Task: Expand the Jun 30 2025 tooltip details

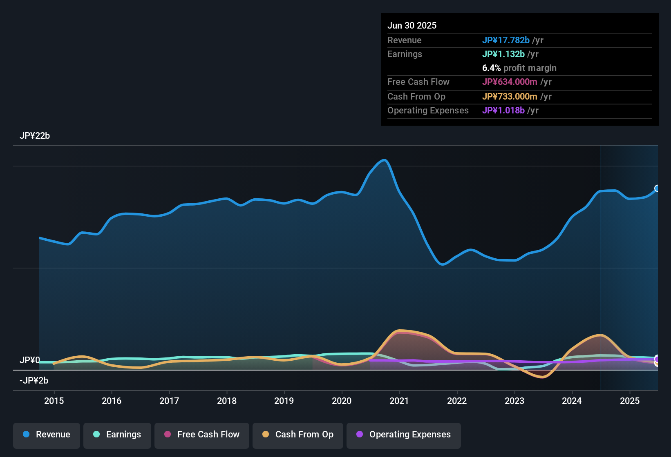Action: [x=412, y=25]
